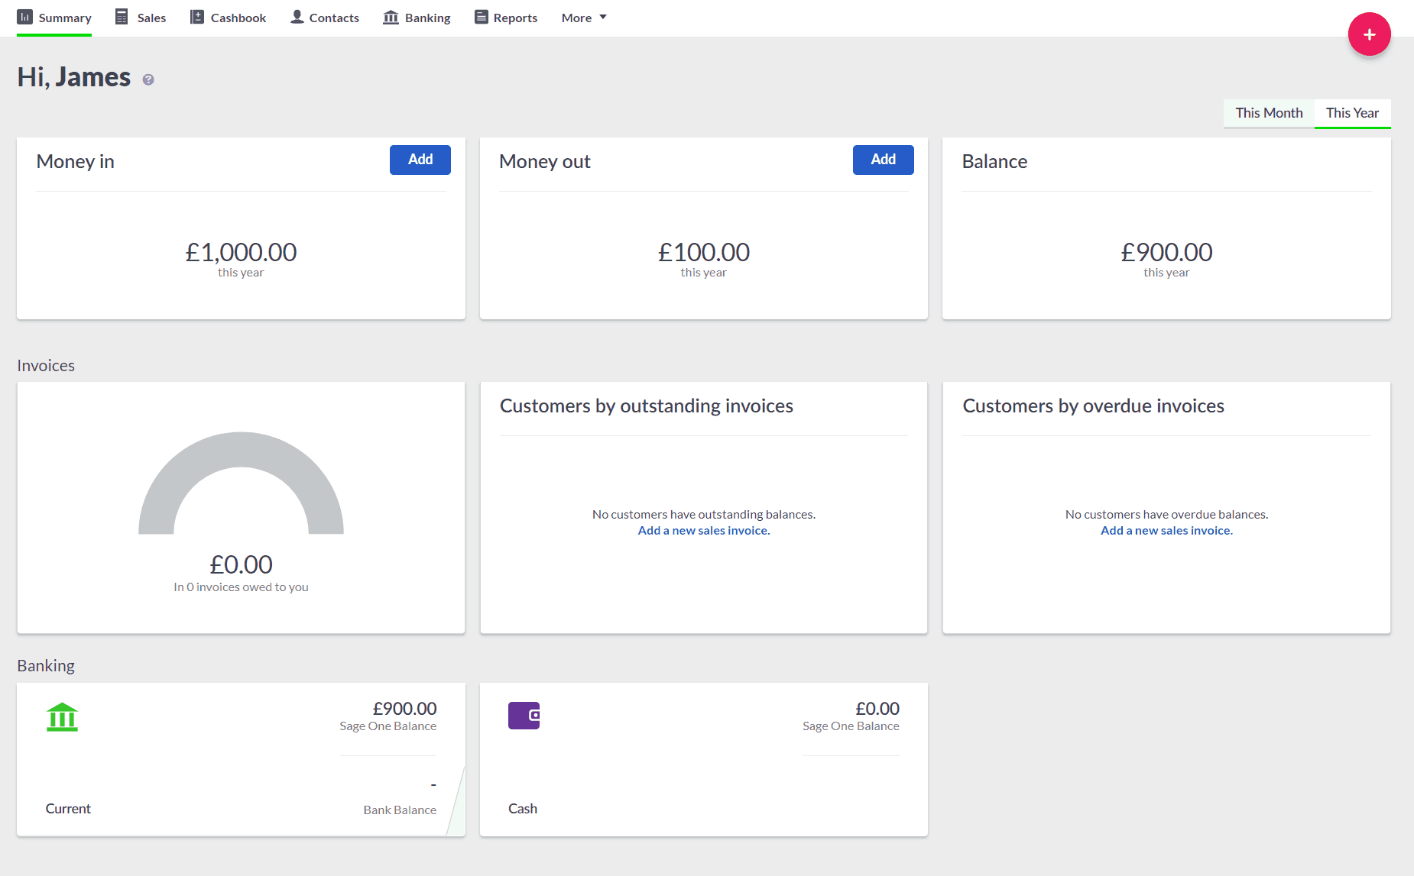The height and width of the screenshot is (876, 1414).
Task: Open the purple wallet icon for Cash account
Action: (524, 716)
